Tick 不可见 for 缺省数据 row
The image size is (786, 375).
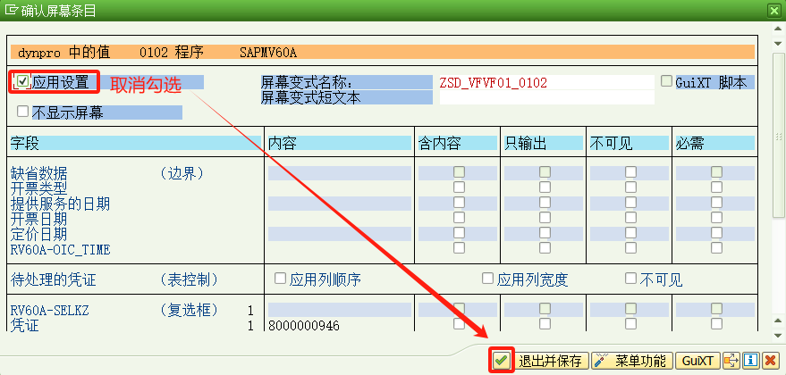(630, 172)
